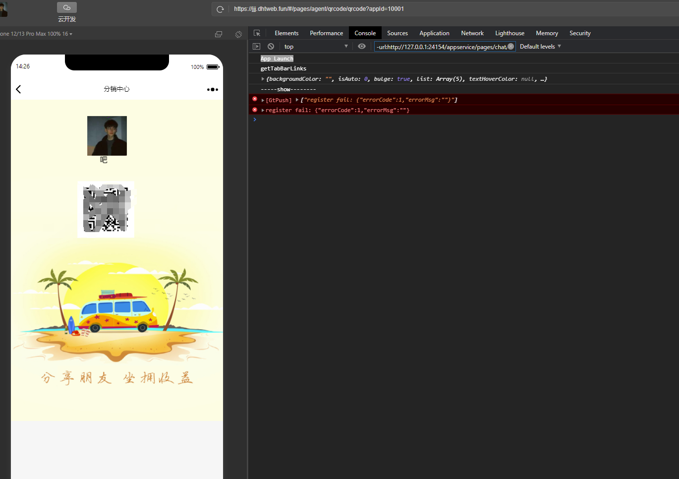679x479 pixels.
Task: Click the 分销中心 page title
Action: (x=117, y=89)
